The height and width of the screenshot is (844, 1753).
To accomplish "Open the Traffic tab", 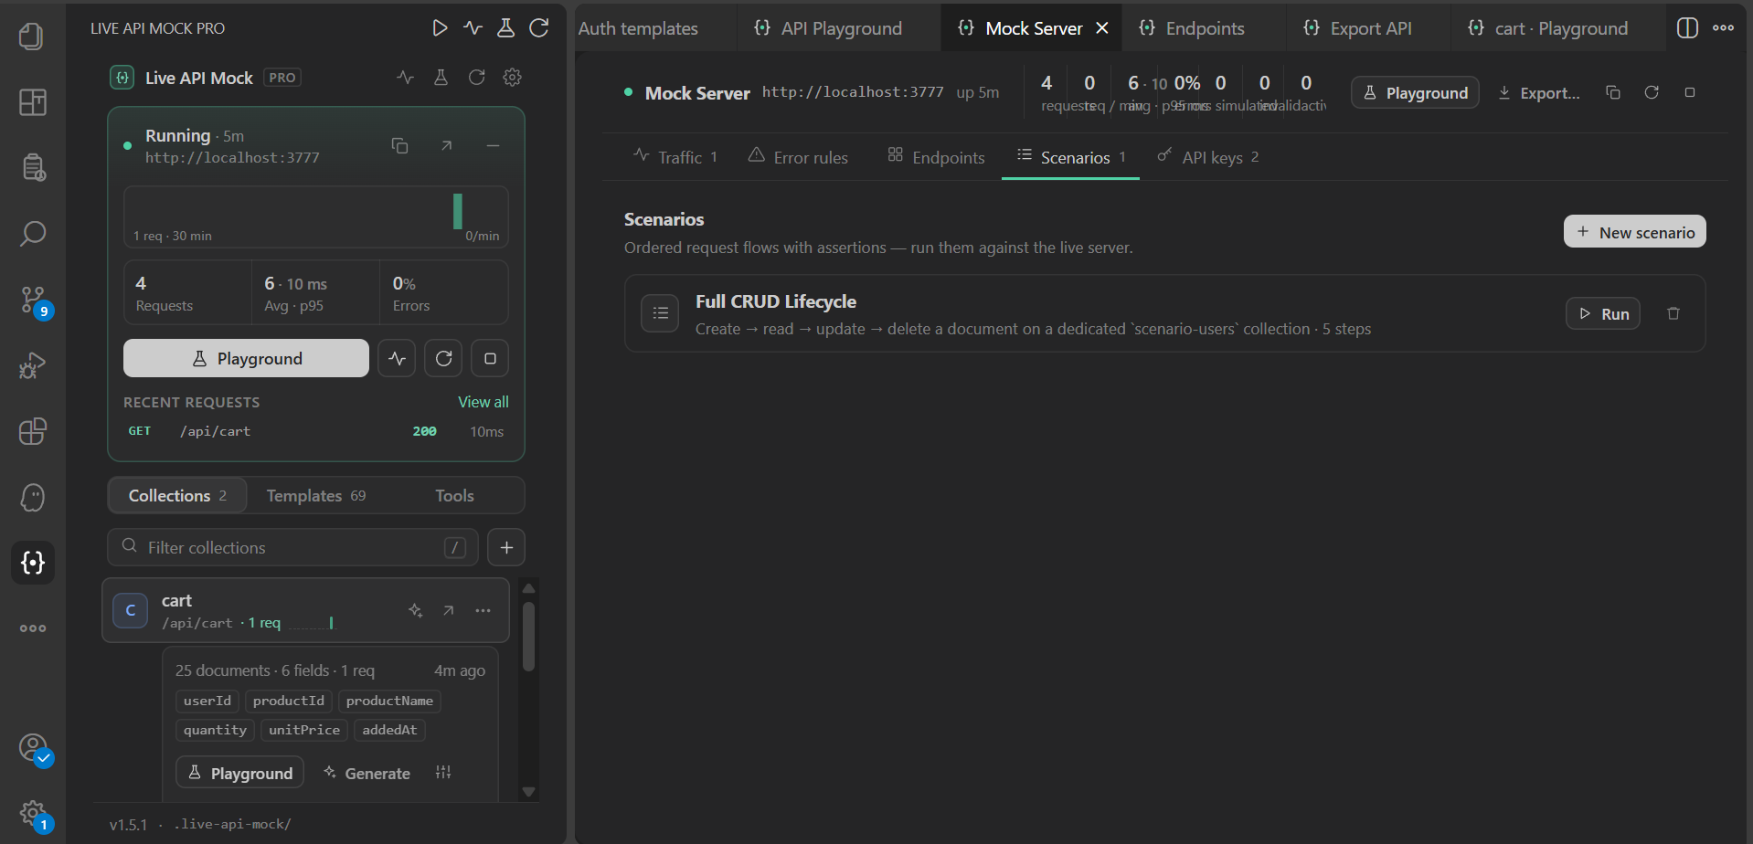I will click(675, 157).
